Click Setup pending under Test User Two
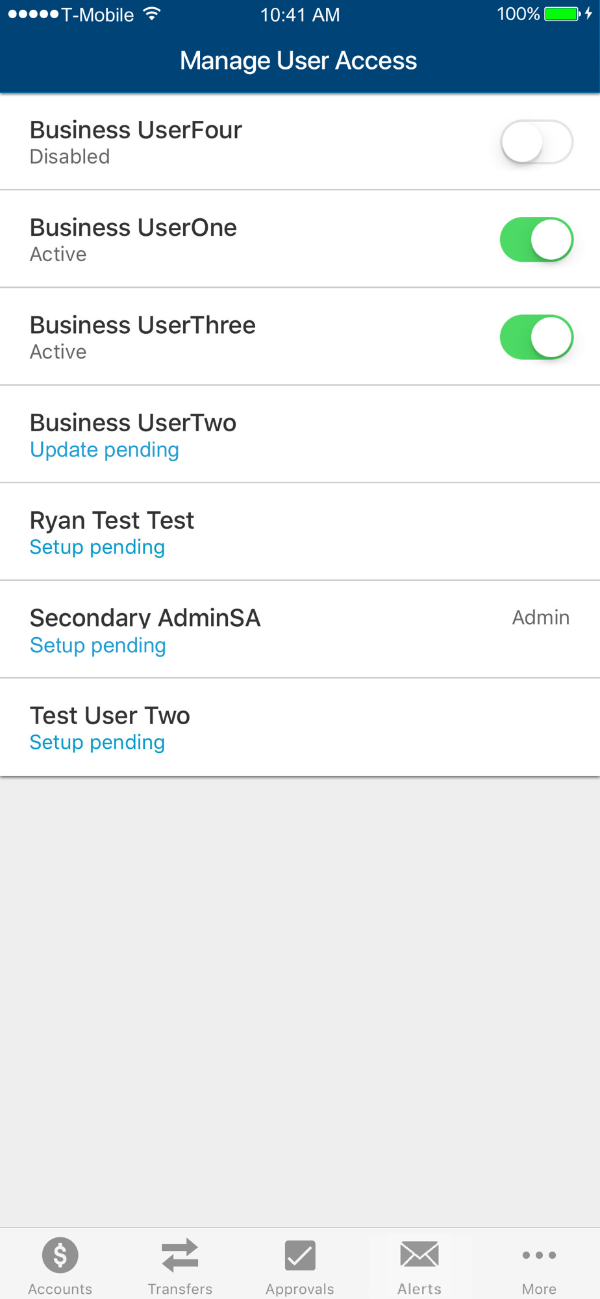Image resolution: width=600 pixels, height=1299 pixels. click(97, 742)
